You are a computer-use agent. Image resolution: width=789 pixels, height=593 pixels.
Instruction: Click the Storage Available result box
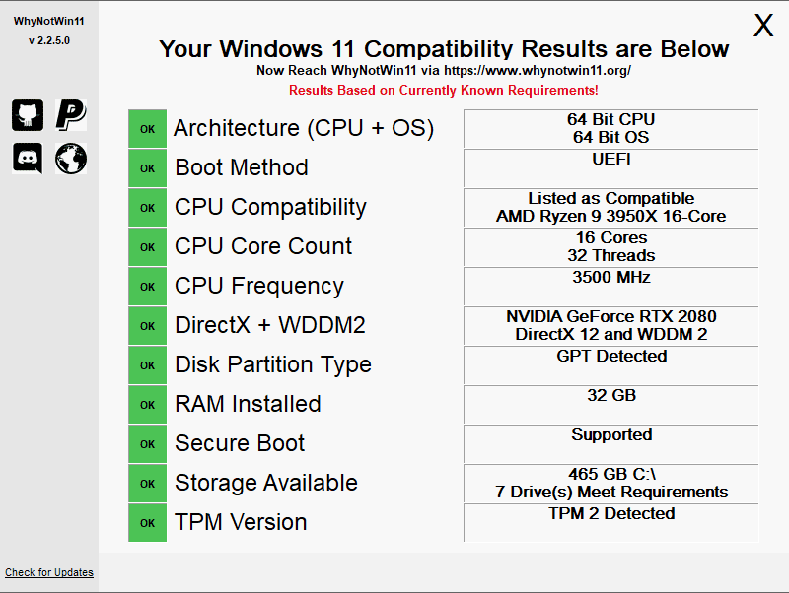coord(611,483)
